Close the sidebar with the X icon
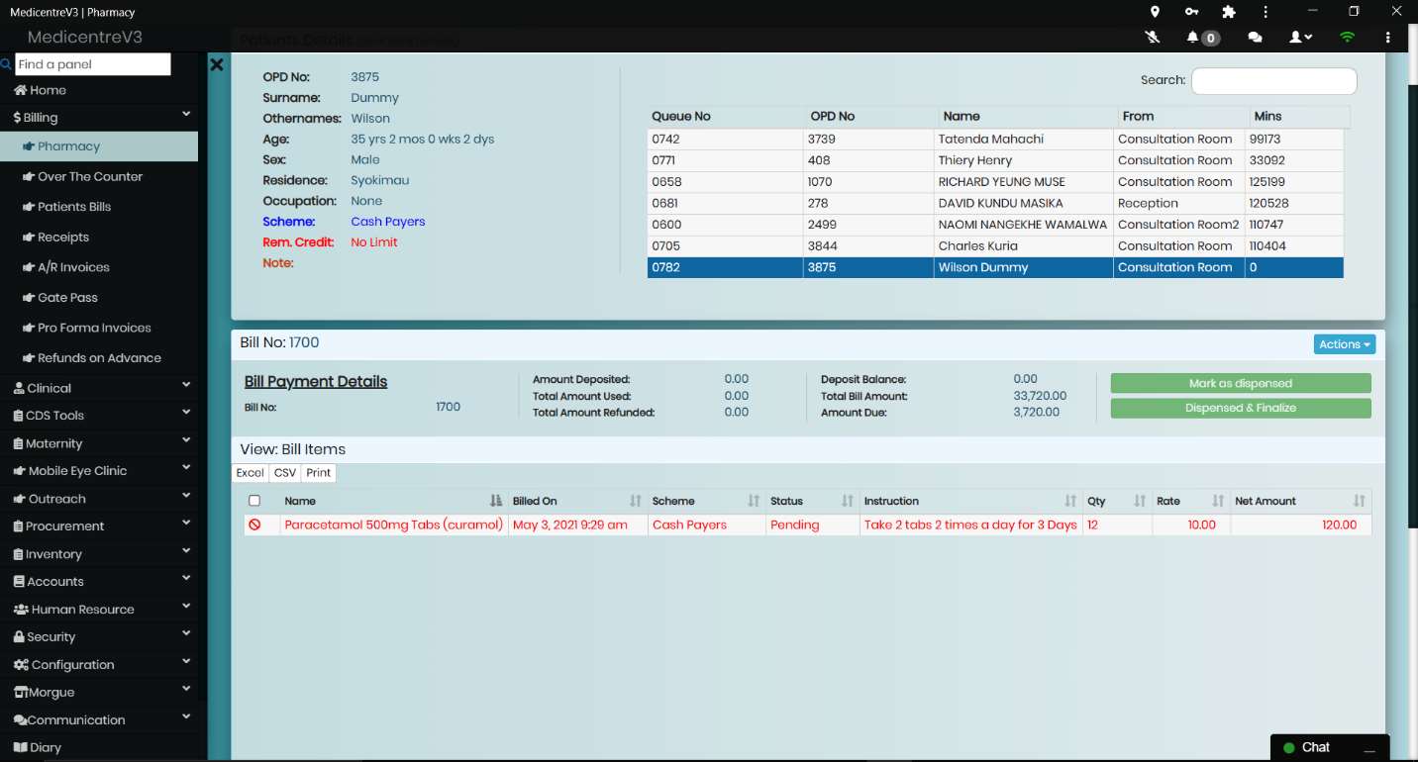This screenshot has width=1418, height=762. 217,64
